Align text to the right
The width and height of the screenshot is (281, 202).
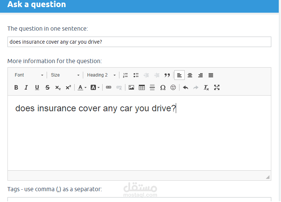[200, 75]
